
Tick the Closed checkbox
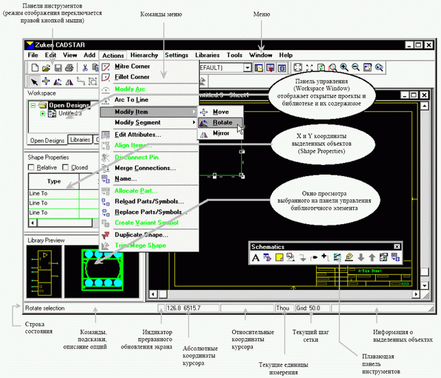coord(65,168)
